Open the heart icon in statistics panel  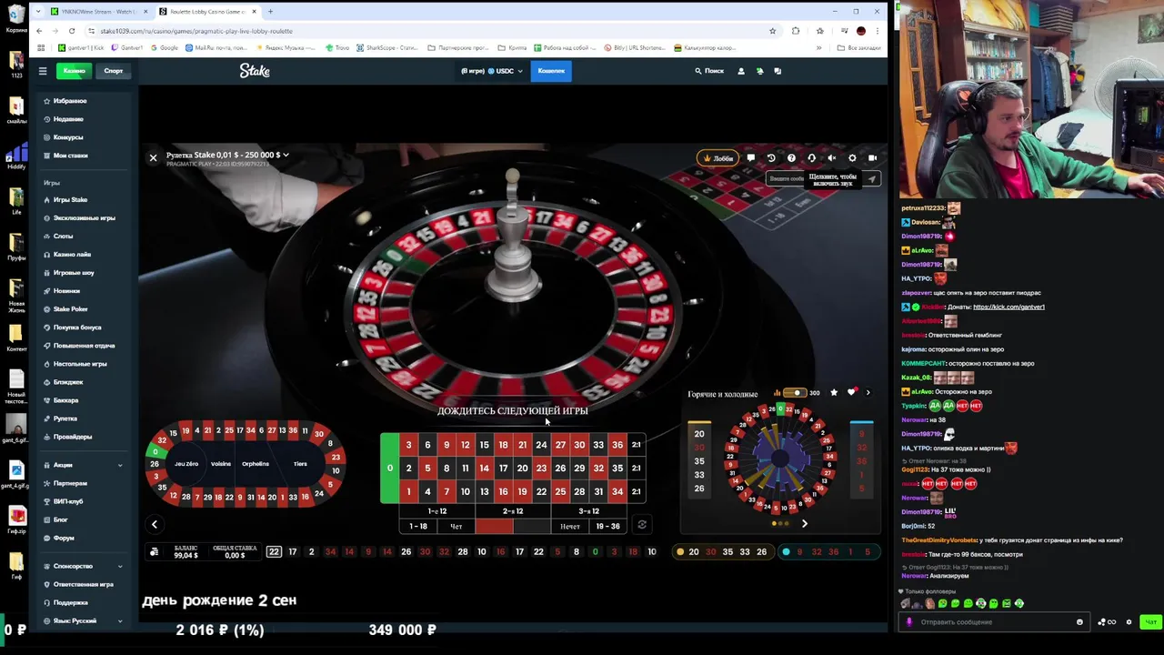click(x=851, y=393)
